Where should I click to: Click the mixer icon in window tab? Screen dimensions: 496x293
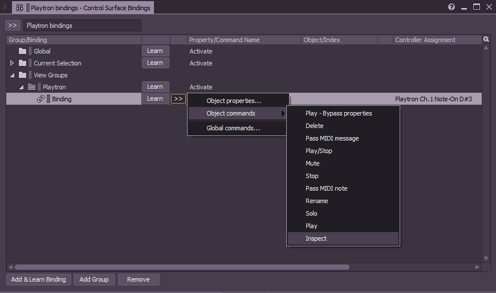(19, 7)
